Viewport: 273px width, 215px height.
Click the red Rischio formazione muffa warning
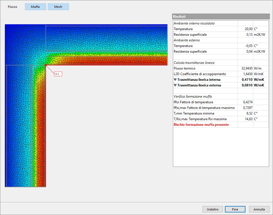pyautogui.click(x=201, y=125)
